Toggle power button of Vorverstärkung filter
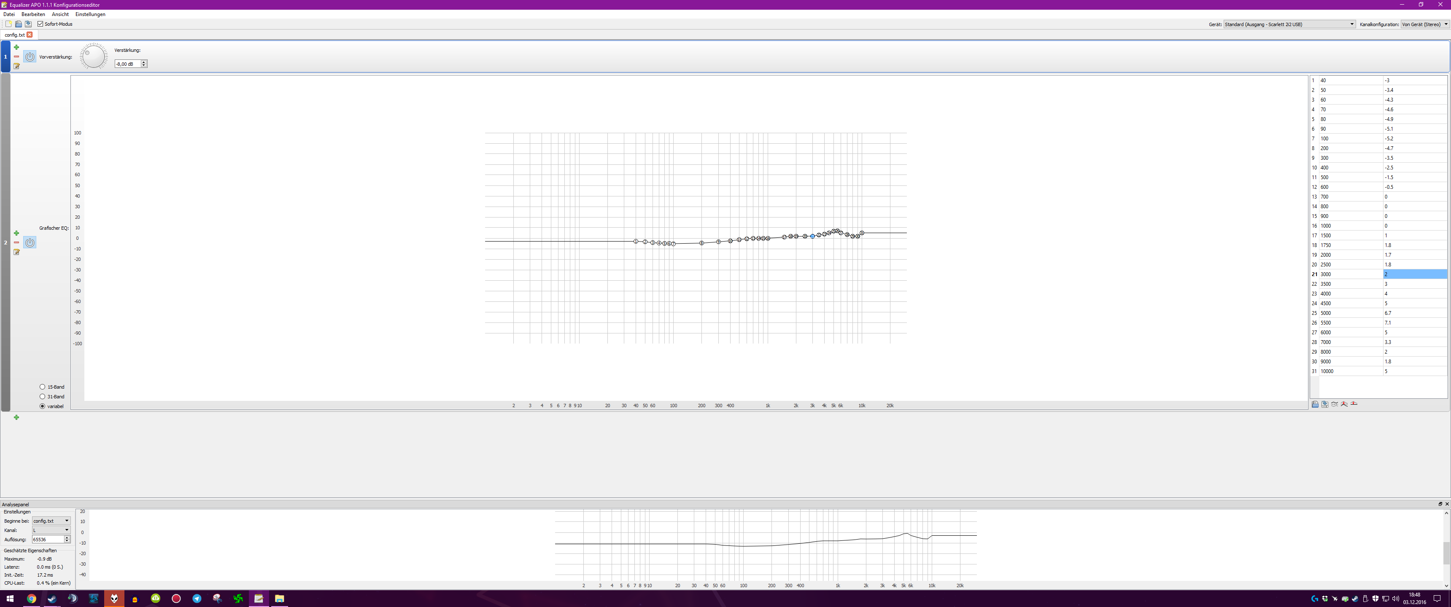Screen dimensions: 1451x607 30,57
